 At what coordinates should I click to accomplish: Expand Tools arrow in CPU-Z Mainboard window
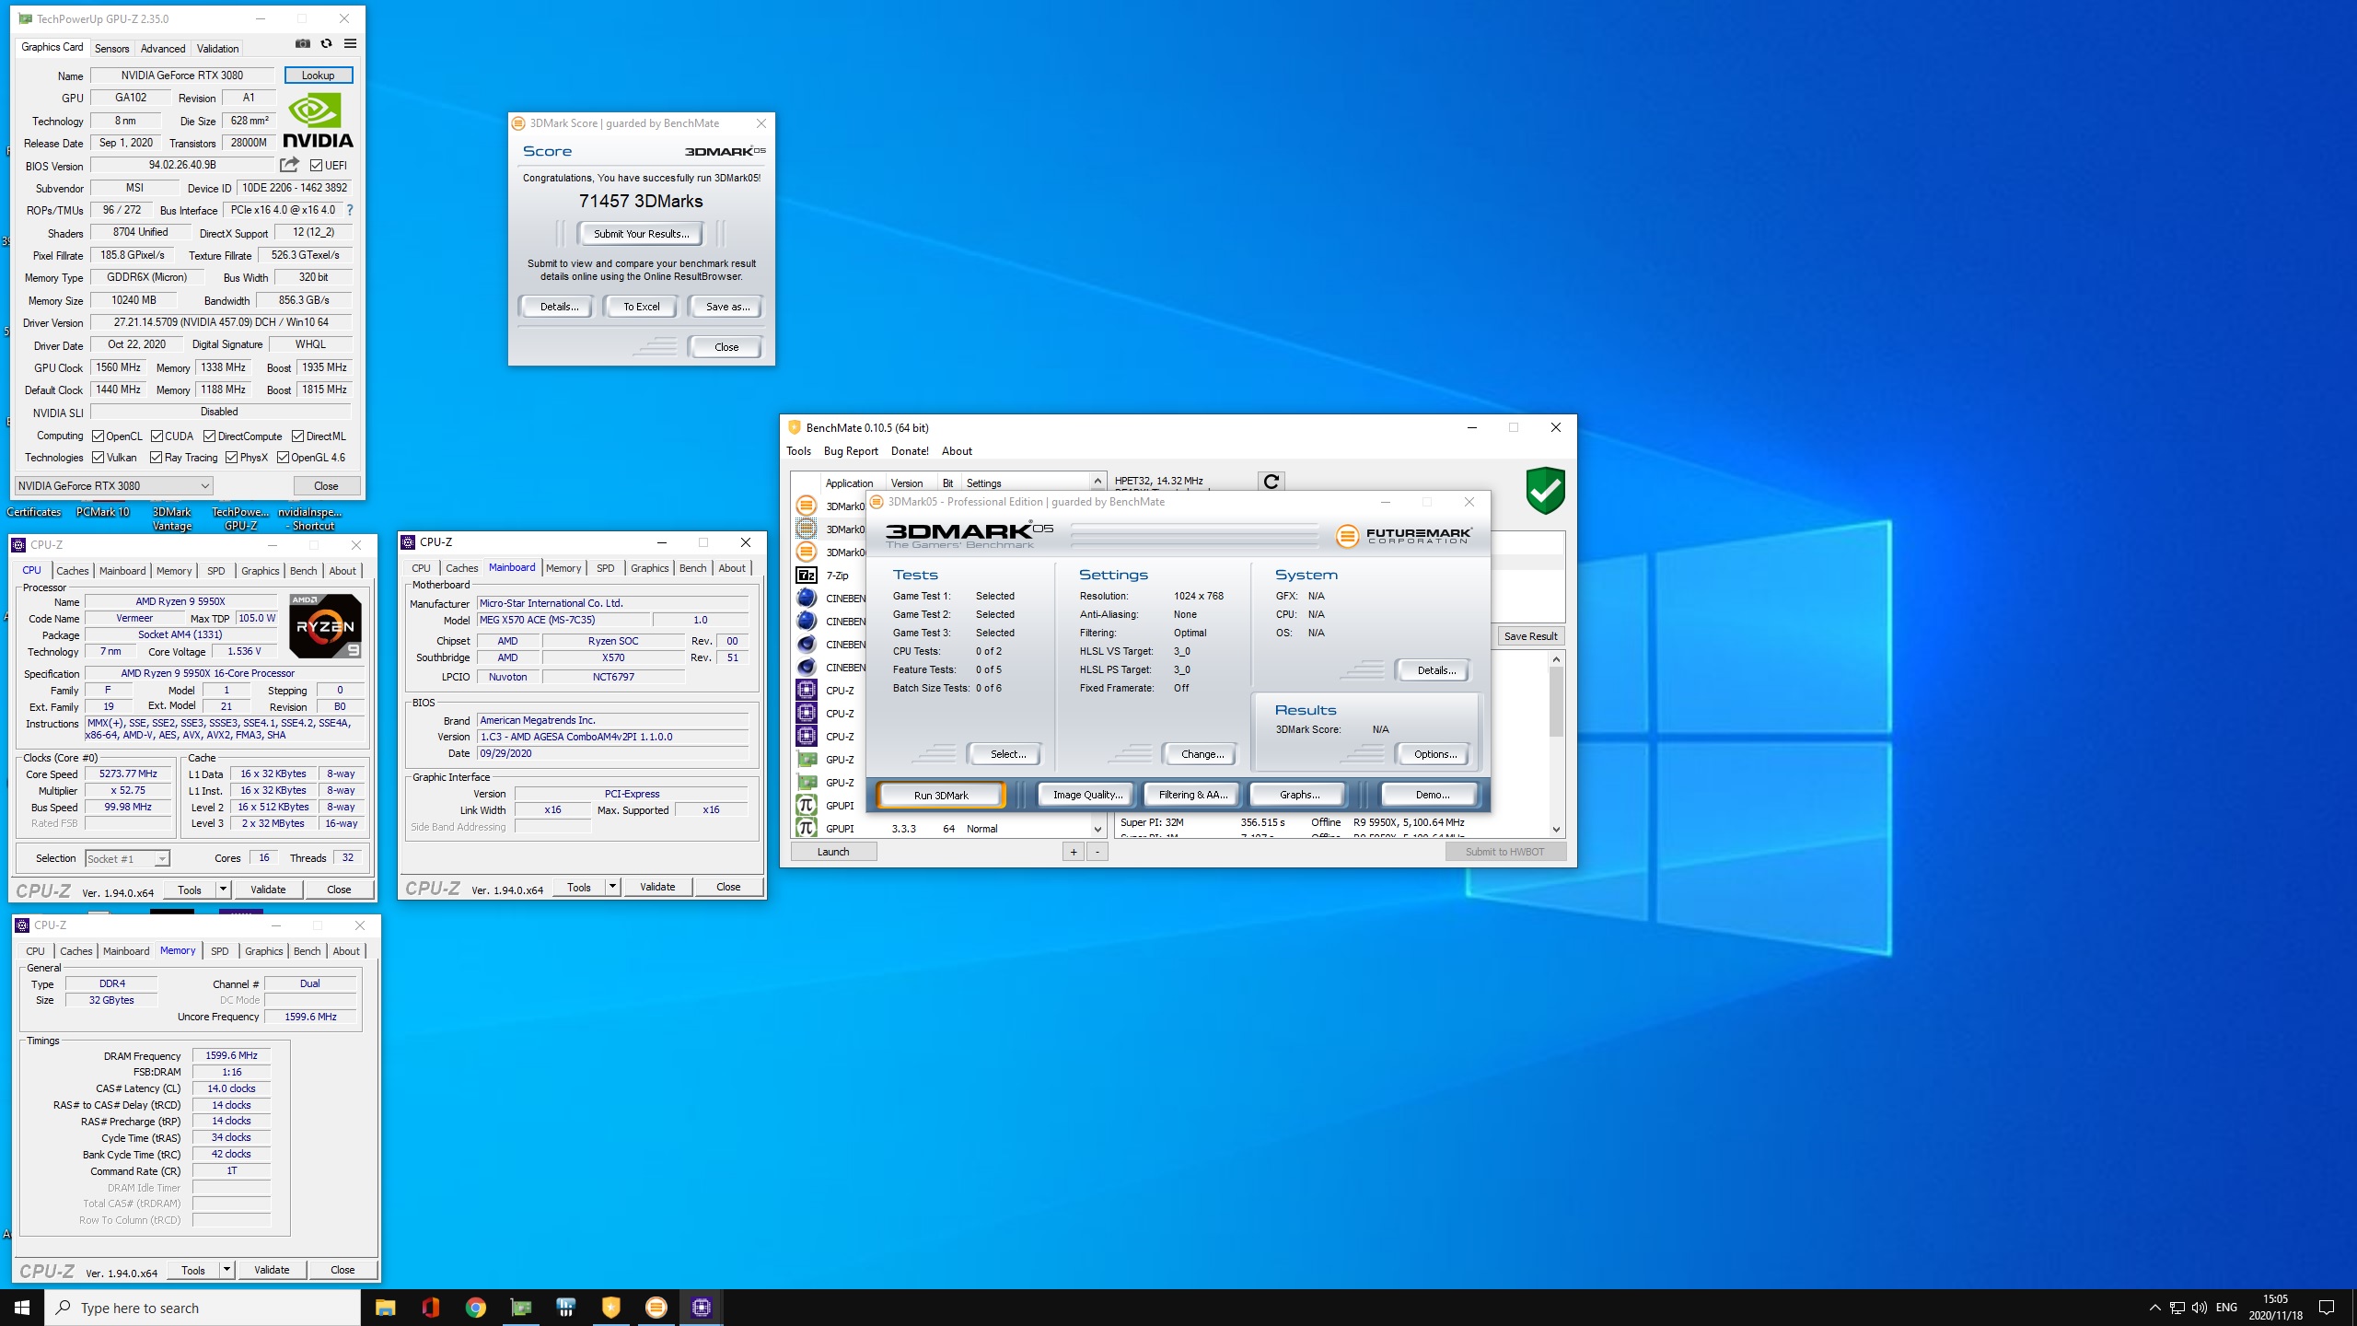(x=612, y=887)
